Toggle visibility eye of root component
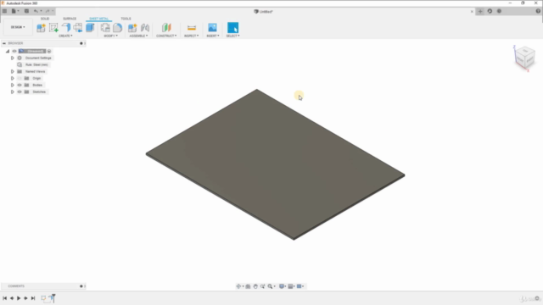Screen dimensions: 543x305 [x=14, y=51]
